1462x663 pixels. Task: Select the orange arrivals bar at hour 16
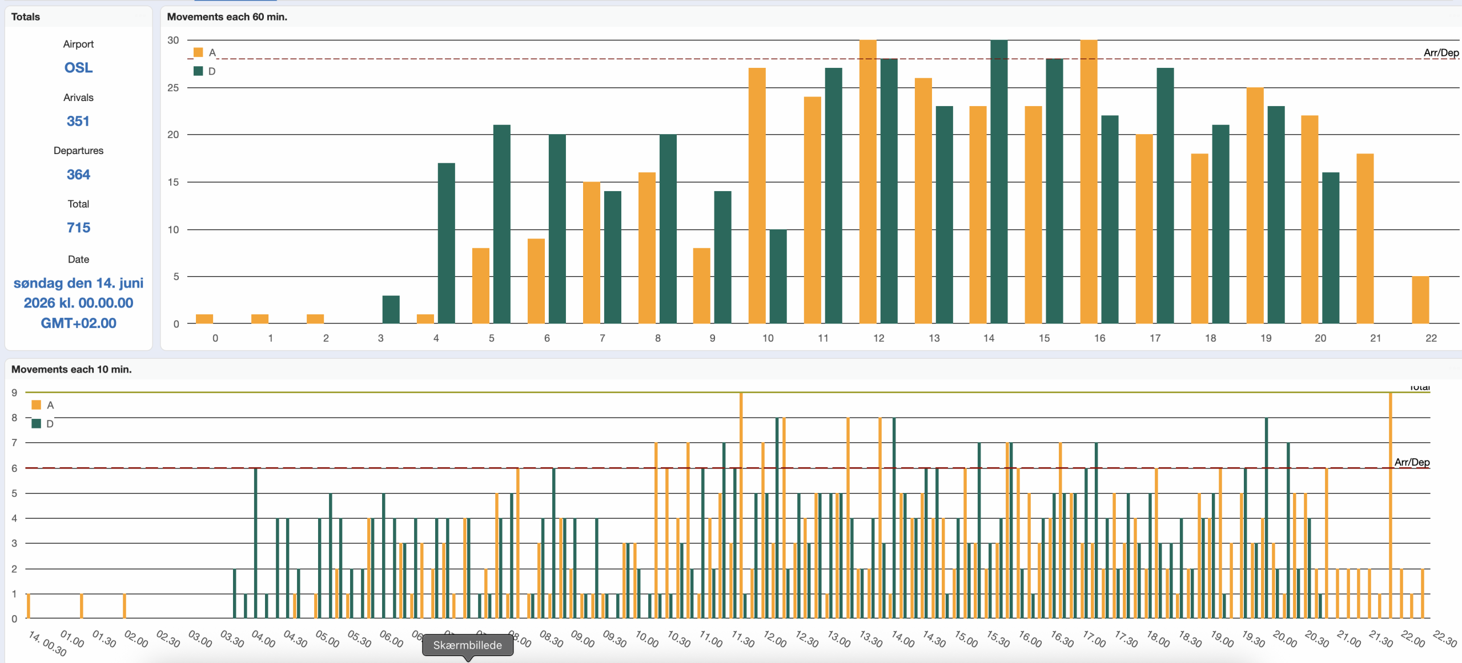pos(1089,183)
